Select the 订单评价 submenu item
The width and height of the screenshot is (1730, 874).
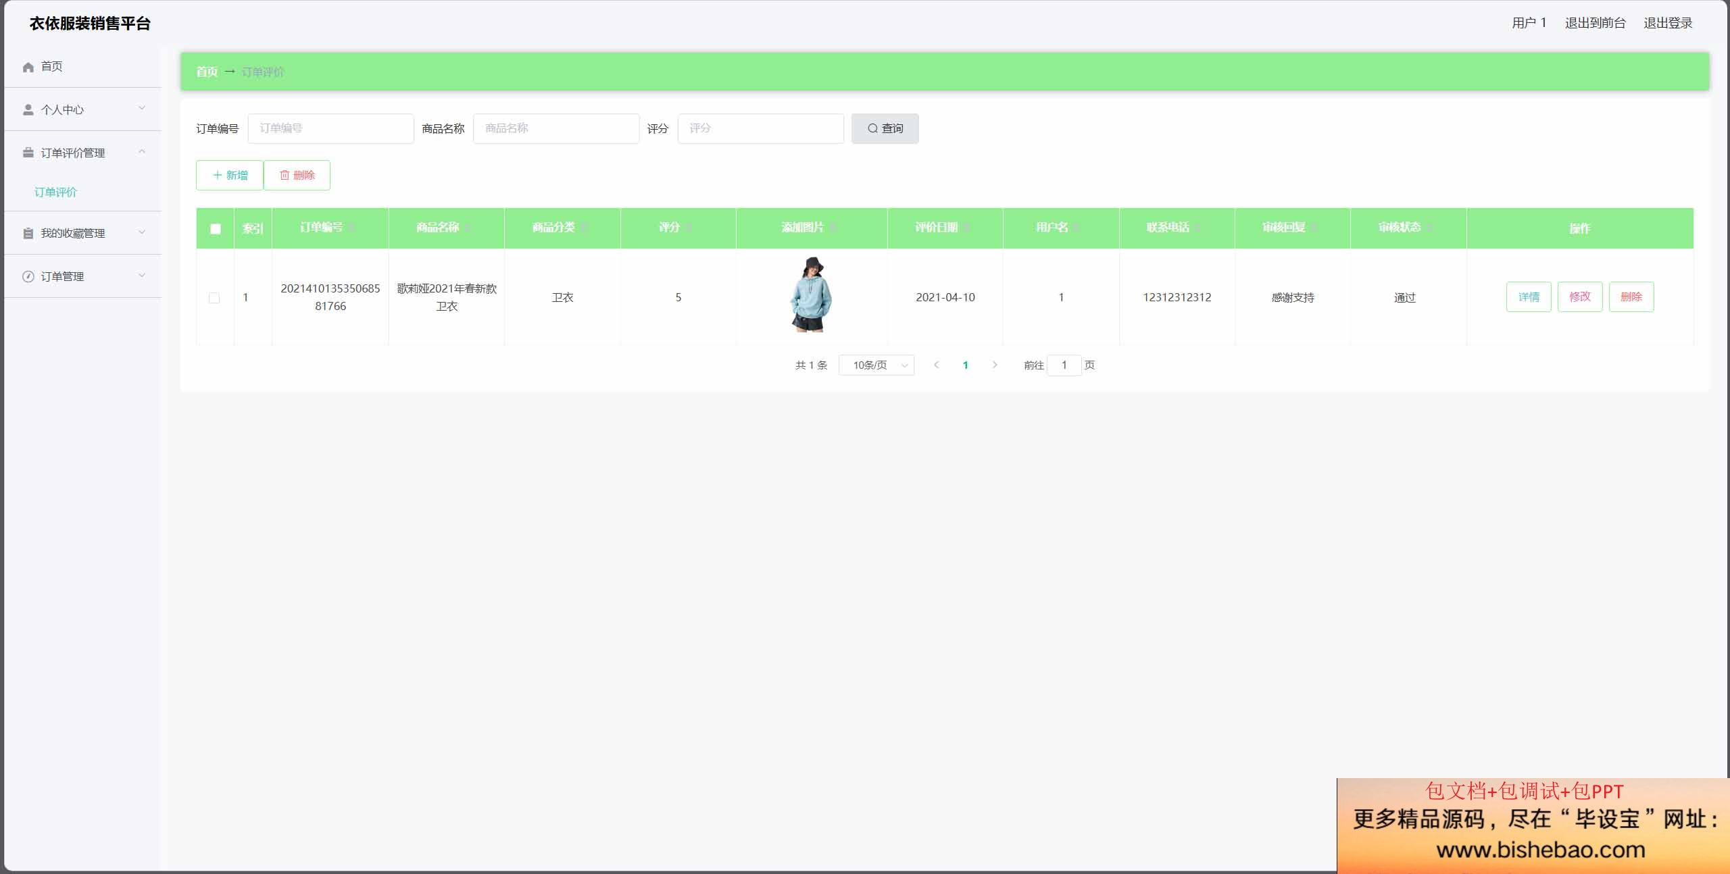point(56,192)
